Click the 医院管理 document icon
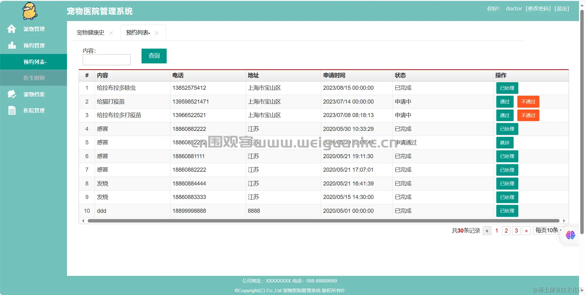Viewport: 585px width, 295px height. click(12, 110)
